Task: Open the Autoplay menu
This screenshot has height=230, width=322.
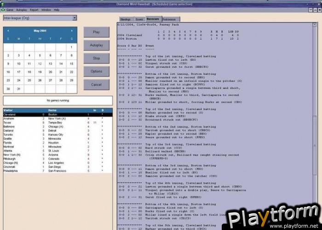Action: pos(22,10)
